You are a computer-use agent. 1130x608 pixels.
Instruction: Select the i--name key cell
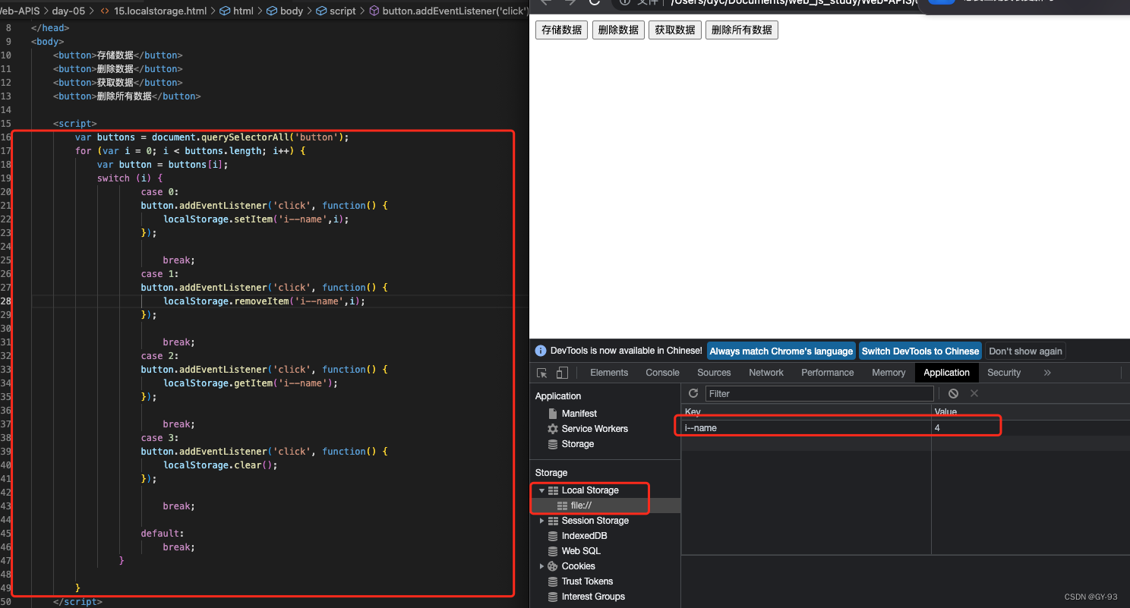click(x=806, y=428)
